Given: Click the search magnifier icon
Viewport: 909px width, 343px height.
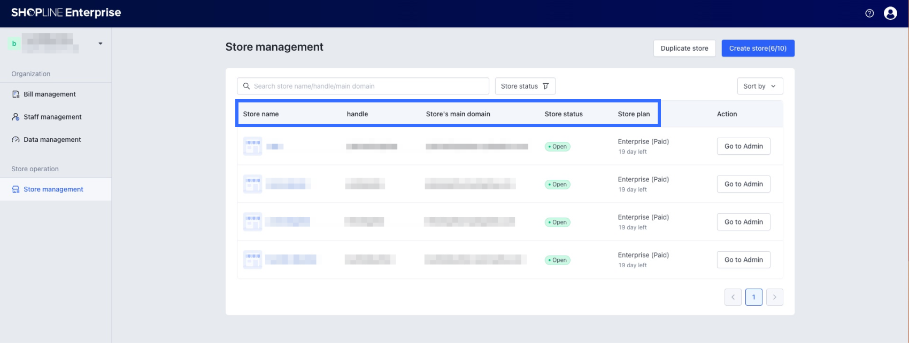Looking at the screenshot, I should [x=246, y=86].
